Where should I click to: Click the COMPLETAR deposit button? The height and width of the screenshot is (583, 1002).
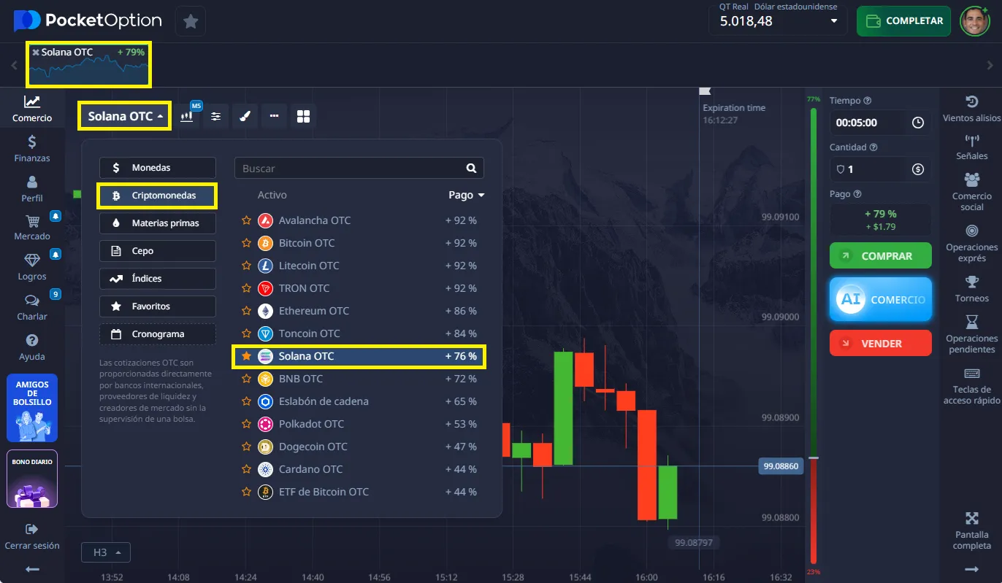(x=903, y=21)
